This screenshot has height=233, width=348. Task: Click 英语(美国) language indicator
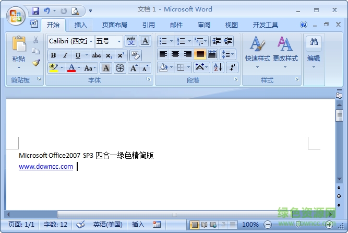107,225
